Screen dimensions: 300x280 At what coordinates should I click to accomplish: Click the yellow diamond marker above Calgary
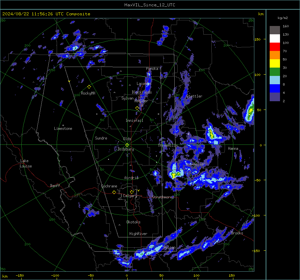pyautogui.click(x=132, y=192)
